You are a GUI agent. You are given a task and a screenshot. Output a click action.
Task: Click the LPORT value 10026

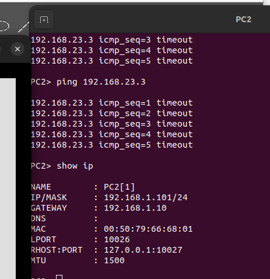click(x=117, y=239)
